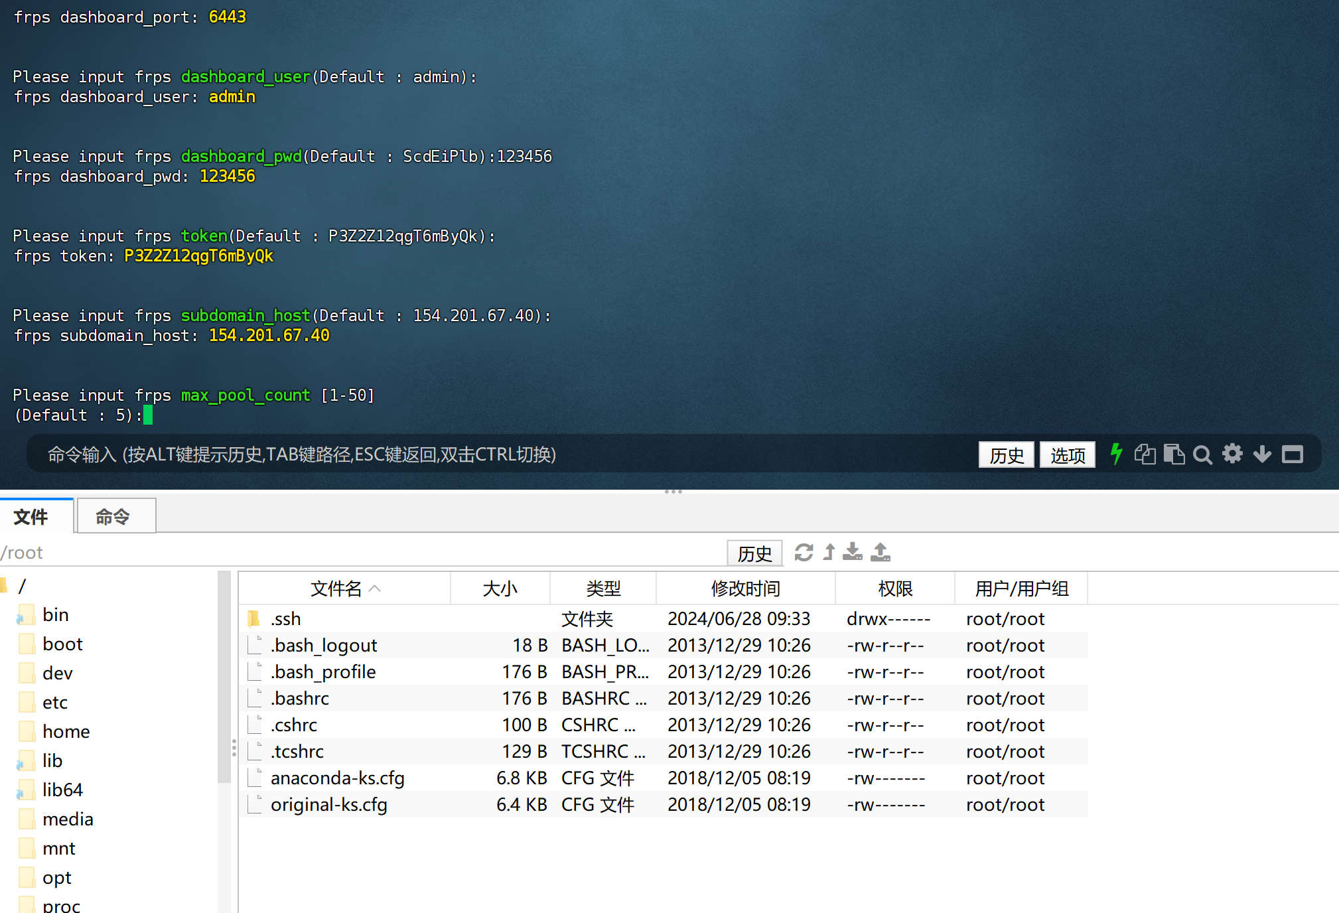Open terminal search with the magnifier icon
This screenshot has height=913, width=1339.
[x=1203, y=455]
